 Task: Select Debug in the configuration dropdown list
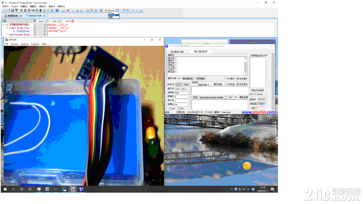click(113, 13)
